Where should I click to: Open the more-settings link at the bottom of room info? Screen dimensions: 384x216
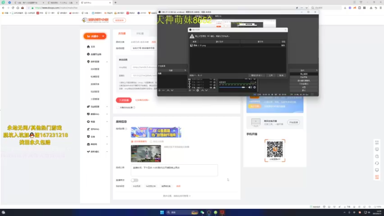coord(177,196)
